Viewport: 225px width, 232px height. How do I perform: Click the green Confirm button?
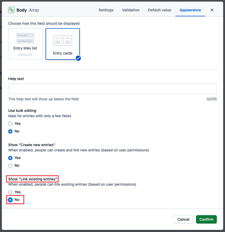tap(206, 219)
